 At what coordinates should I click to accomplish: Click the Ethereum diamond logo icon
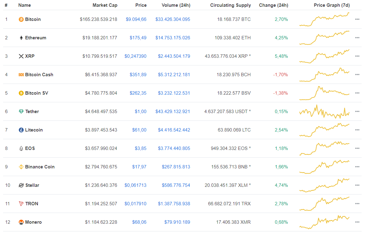pos(21,38)
